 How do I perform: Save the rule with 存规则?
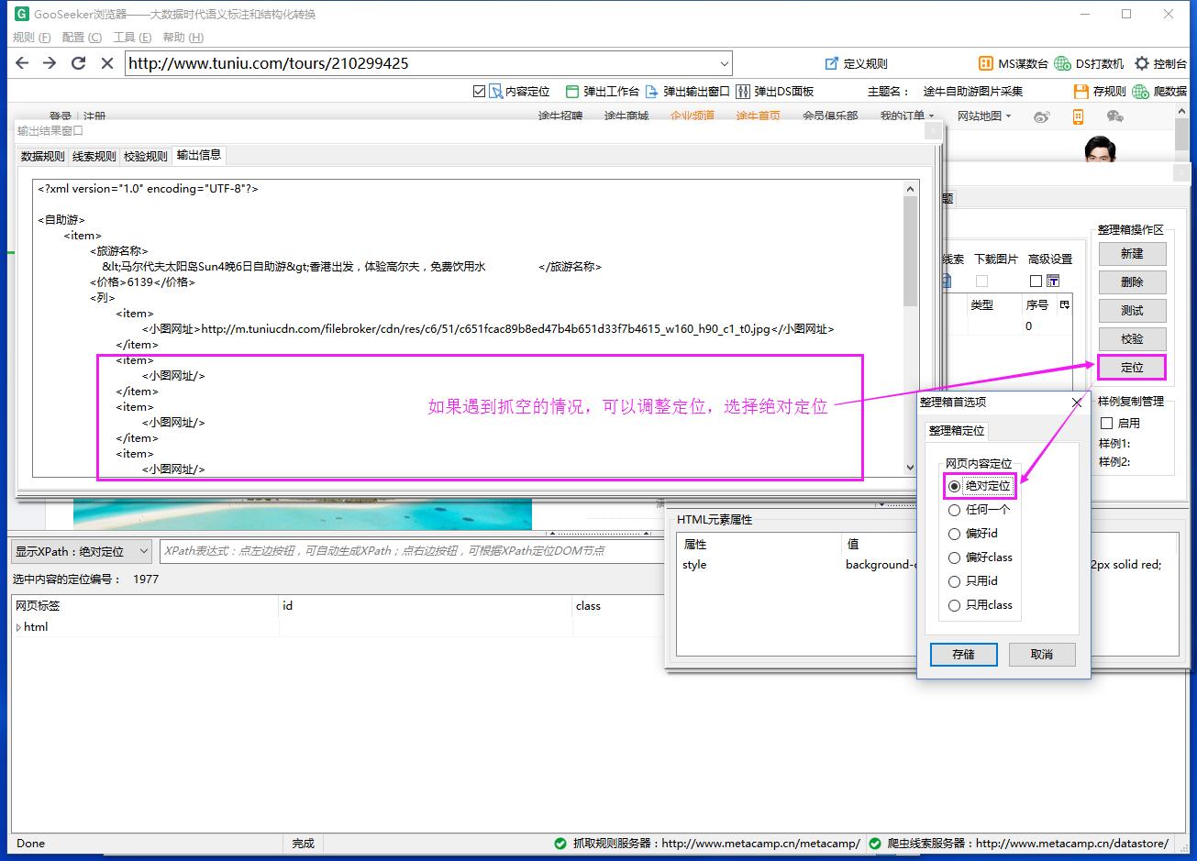coord(1099,92)
